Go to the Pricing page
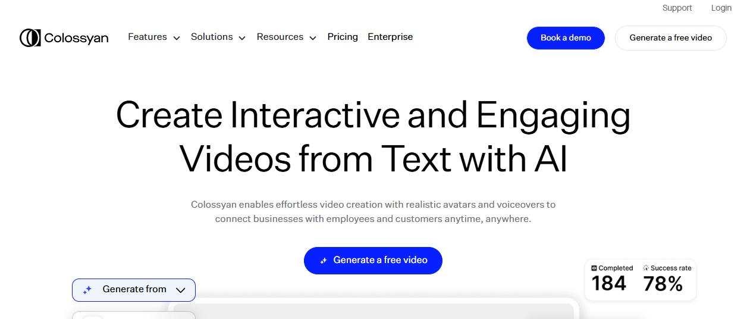The image size is (744, 319). pos(343,37)
